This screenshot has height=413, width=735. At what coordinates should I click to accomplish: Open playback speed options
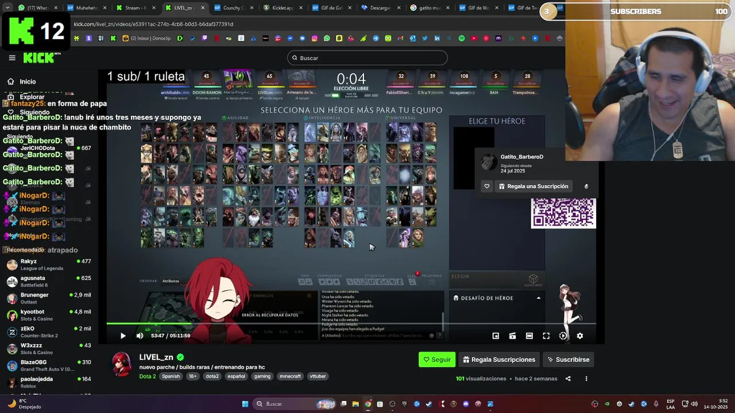pyautogui.click(x=563, y=336)
